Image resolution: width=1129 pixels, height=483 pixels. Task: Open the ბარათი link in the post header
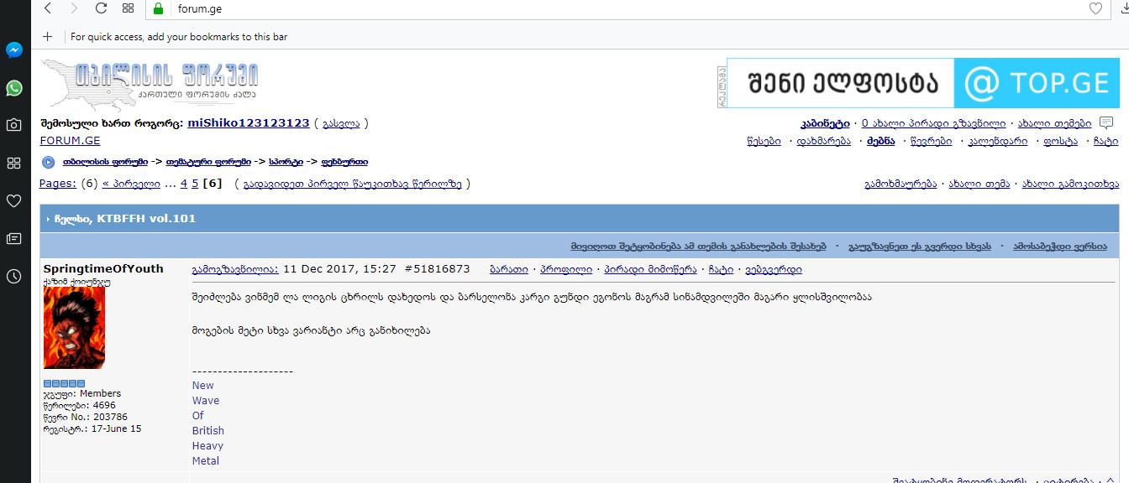509,269
